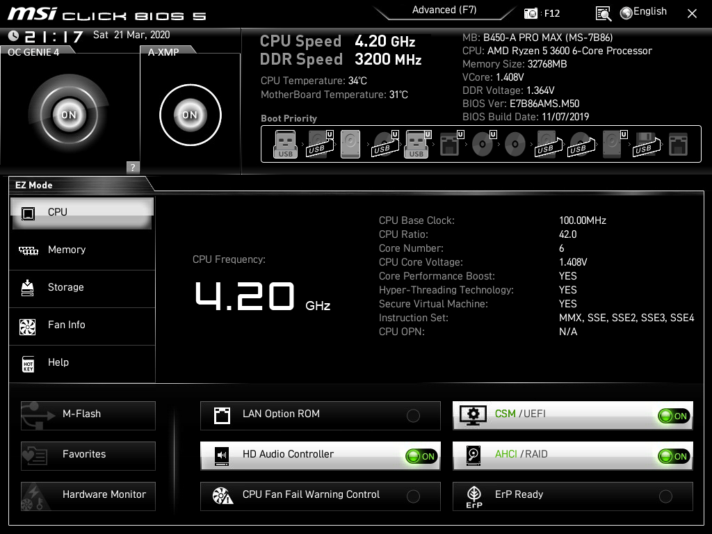Enable ErP Ready
Viewport: 712px width, 534px height.
pyautogui.click(x=573, y=496)
